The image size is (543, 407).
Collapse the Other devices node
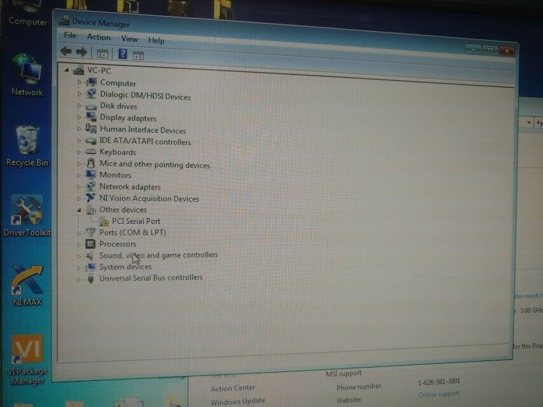(79, 210)
